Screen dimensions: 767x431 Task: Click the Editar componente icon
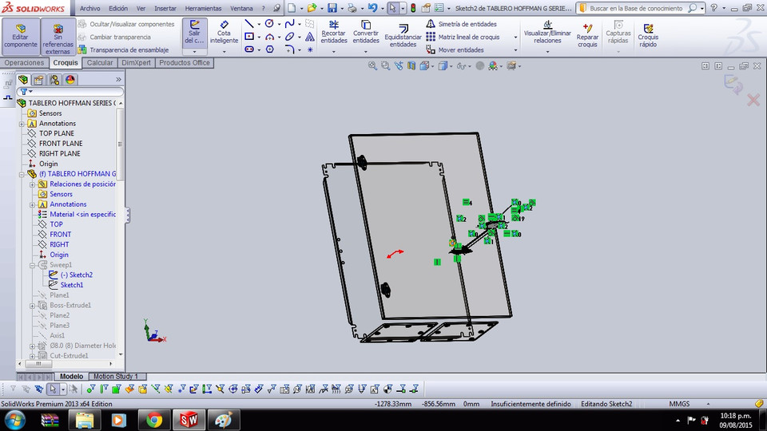20,36
